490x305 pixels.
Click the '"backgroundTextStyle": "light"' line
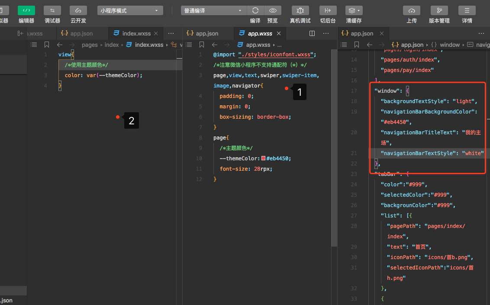coord(429,101)
